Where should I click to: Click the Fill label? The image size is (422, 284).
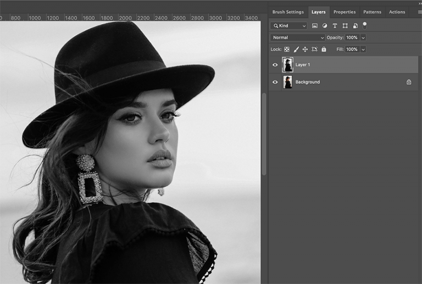coord(340,49)
